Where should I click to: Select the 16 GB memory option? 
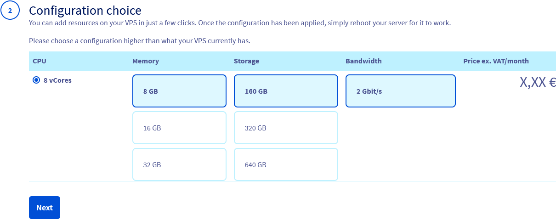coord(179,128)
